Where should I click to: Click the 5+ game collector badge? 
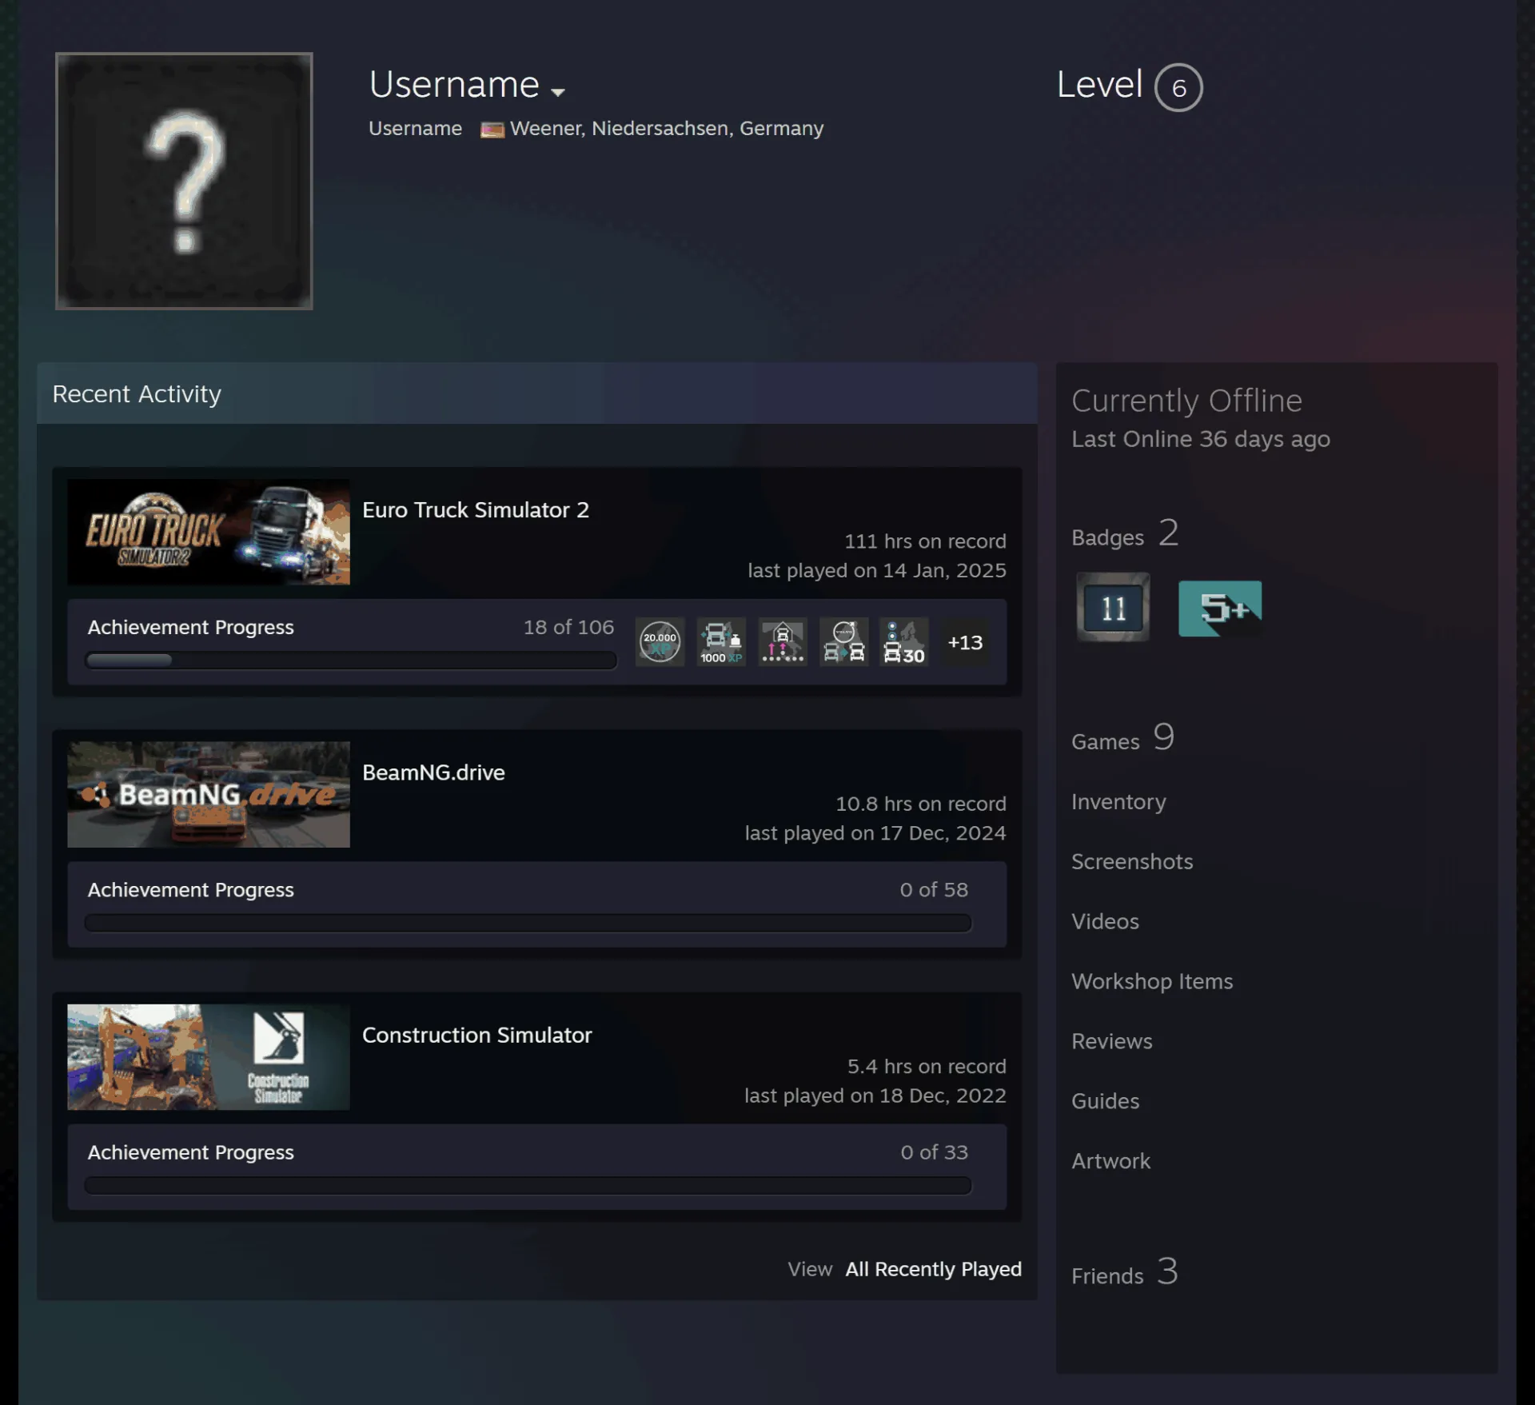pyautogui.click(x=1220, y=609)
